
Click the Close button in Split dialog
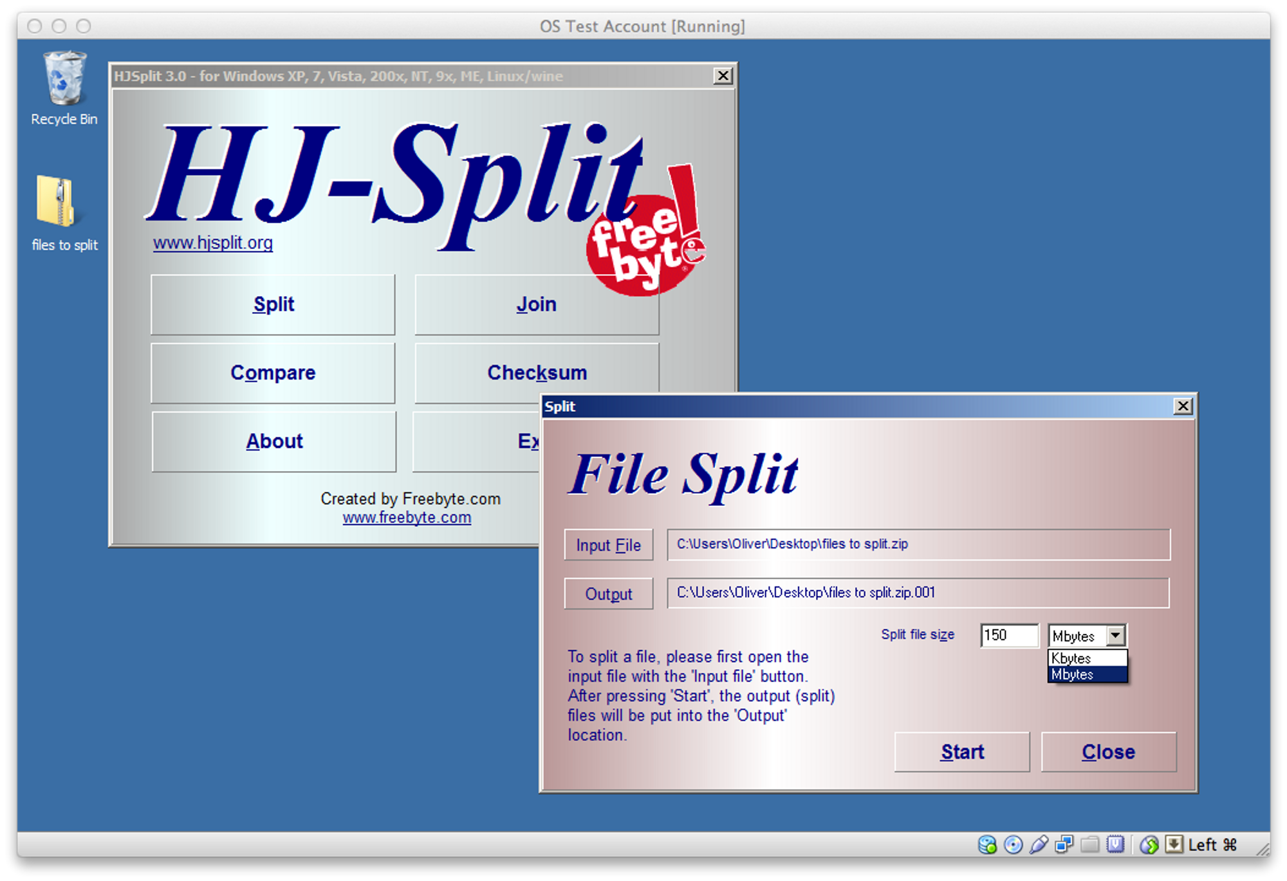click(x=1109, y=752)
